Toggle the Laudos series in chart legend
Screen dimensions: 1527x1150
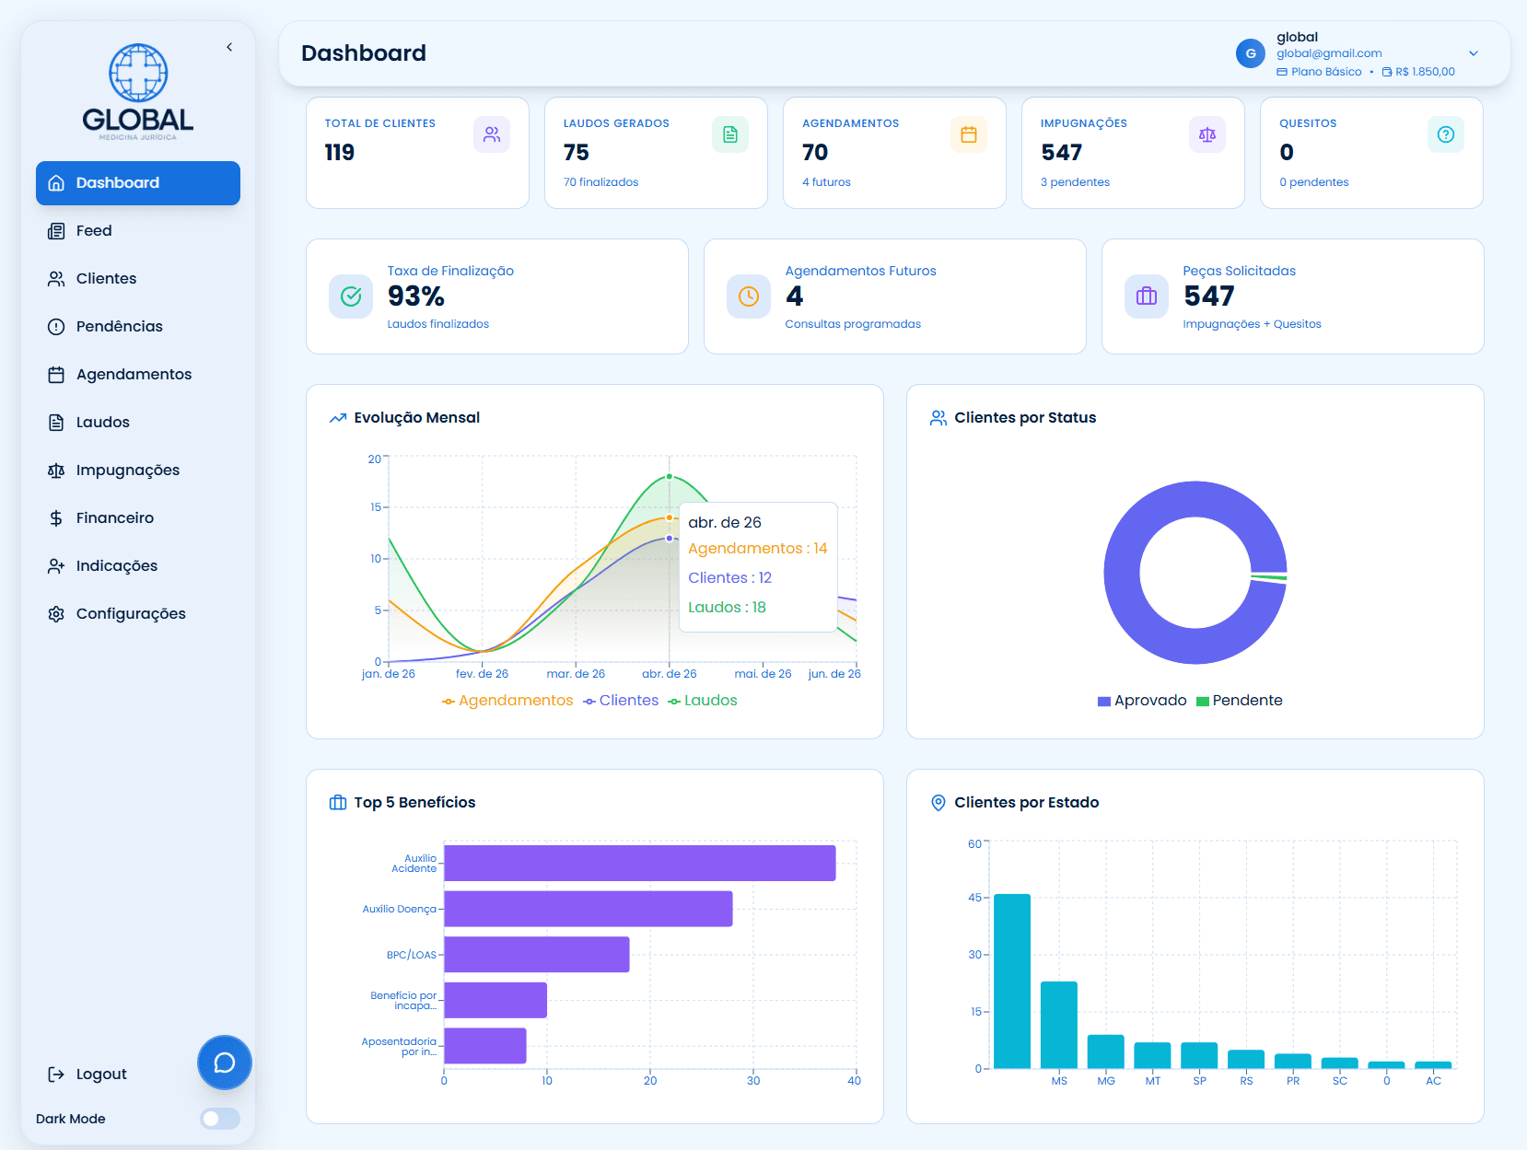pyautogui.click(x=703, y=701)
